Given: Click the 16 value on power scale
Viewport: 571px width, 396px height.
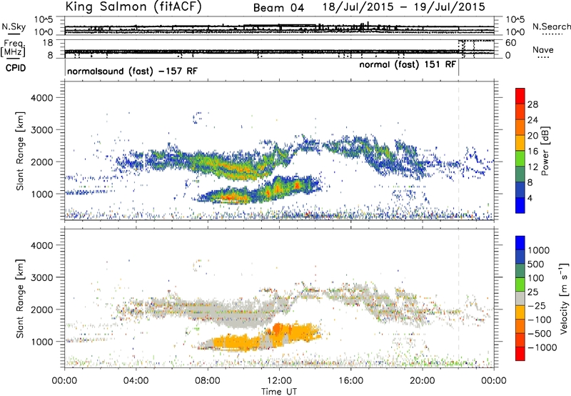Looking at the screenshot, I should (532, 152).
